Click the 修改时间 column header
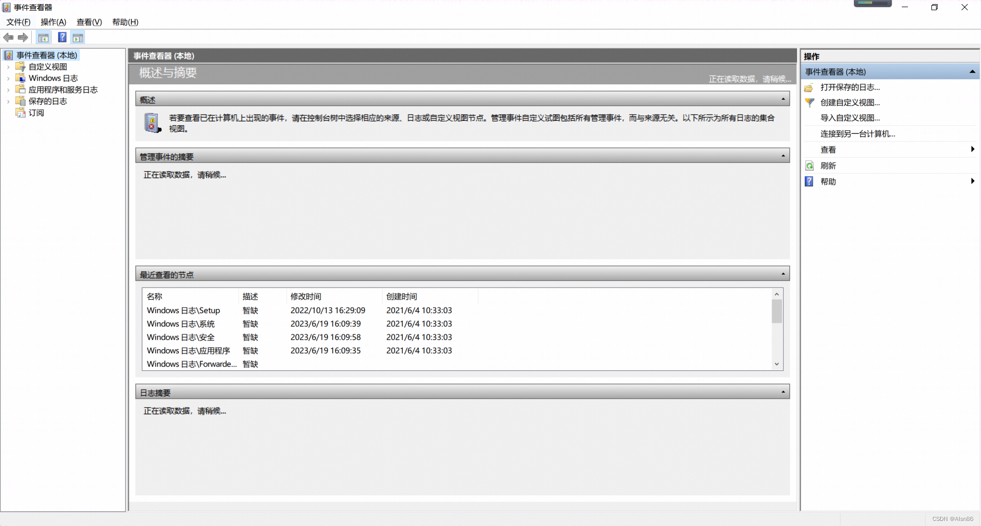Viewport: 981px width, 526px height. [x=334, y=296]
